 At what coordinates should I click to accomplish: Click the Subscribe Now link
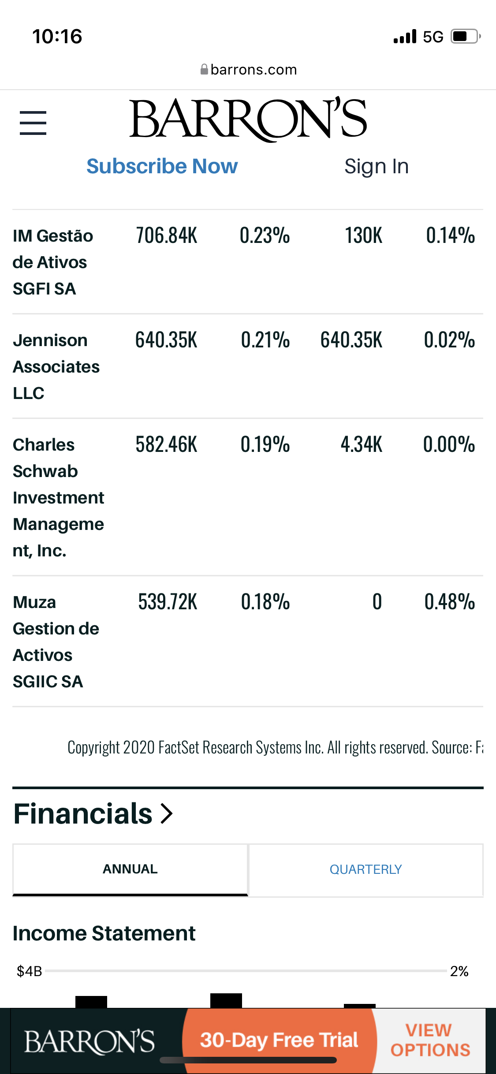[162, 167]
